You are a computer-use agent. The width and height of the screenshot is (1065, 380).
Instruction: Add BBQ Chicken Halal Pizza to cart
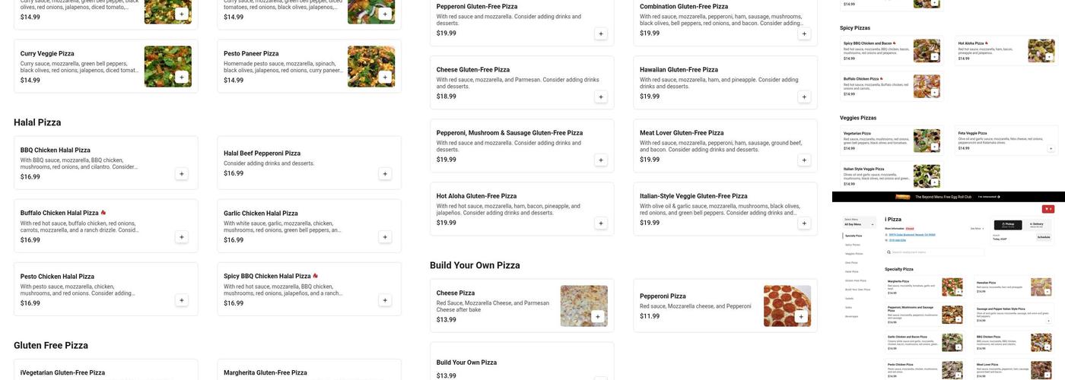click(181, 174)
